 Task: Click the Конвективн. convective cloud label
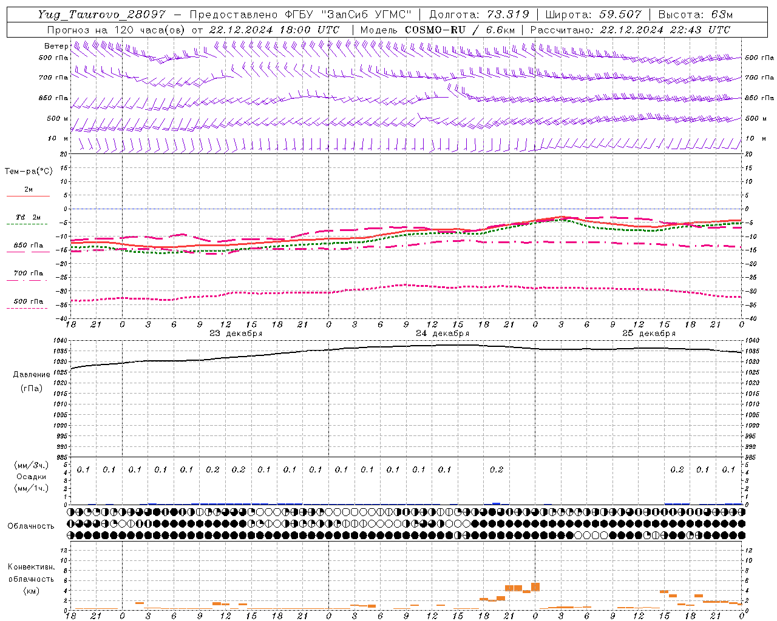[x=31, y=567]
